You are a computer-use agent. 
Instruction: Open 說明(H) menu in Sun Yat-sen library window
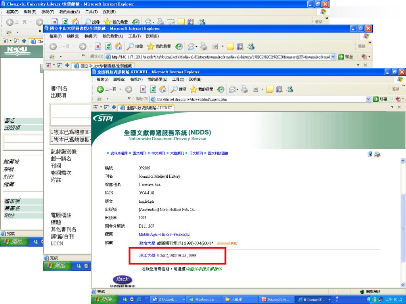pos(152,36)
